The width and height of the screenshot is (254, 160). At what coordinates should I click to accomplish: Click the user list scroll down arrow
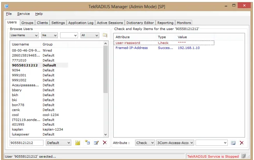point(105,134)
